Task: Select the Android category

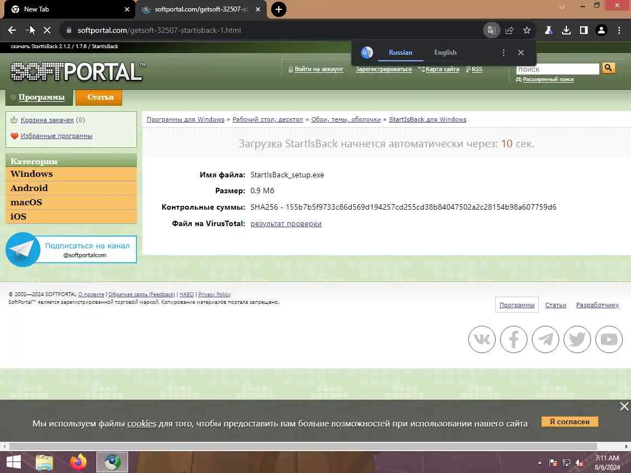Action: 71,188
